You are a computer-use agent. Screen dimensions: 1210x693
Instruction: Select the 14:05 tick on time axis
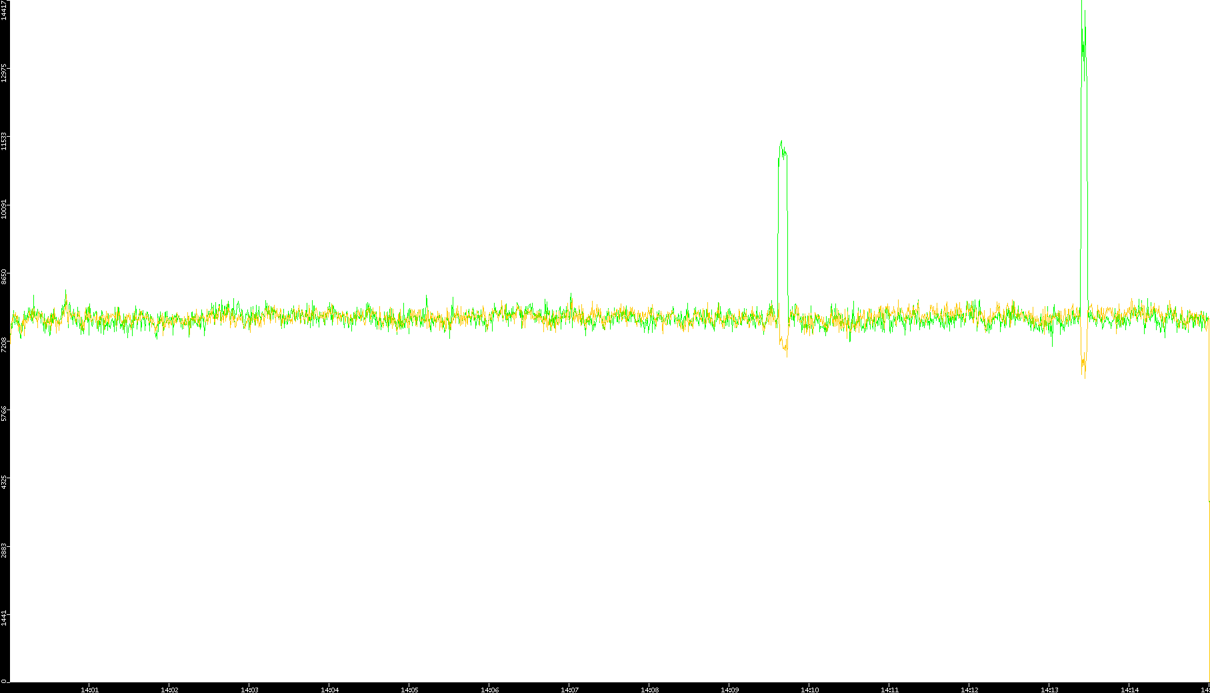pos(409,690)
